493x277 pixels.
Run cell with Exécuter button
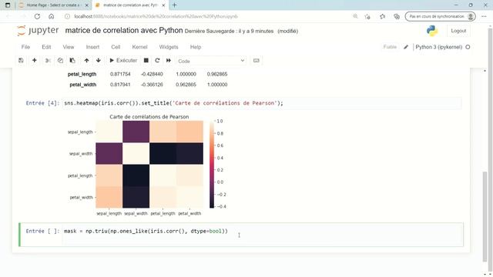123,60
